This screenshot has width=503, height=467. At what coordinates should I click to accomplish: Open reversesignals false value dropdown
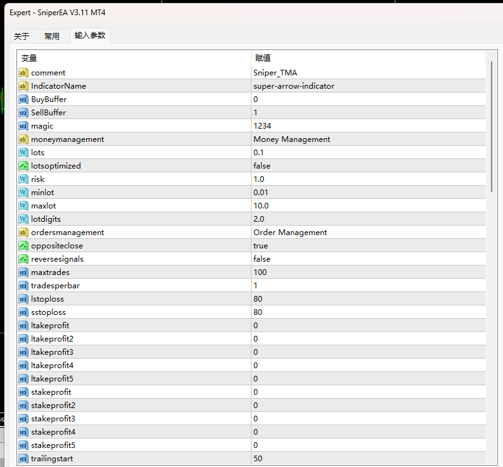pos(368,259)
